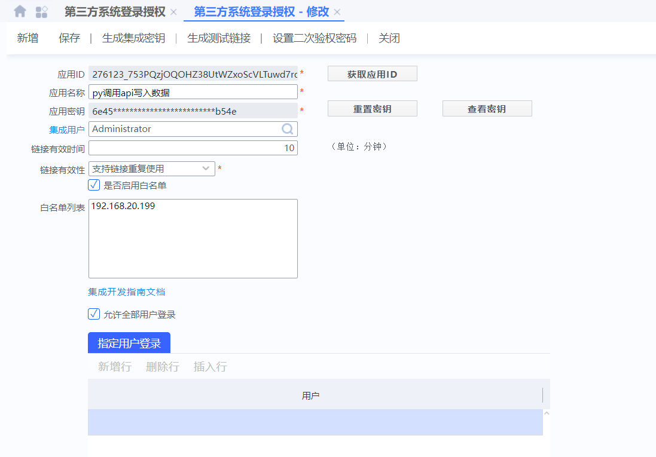Close the 第三方系统登录授权 - 修改 tab

[337, 12]
